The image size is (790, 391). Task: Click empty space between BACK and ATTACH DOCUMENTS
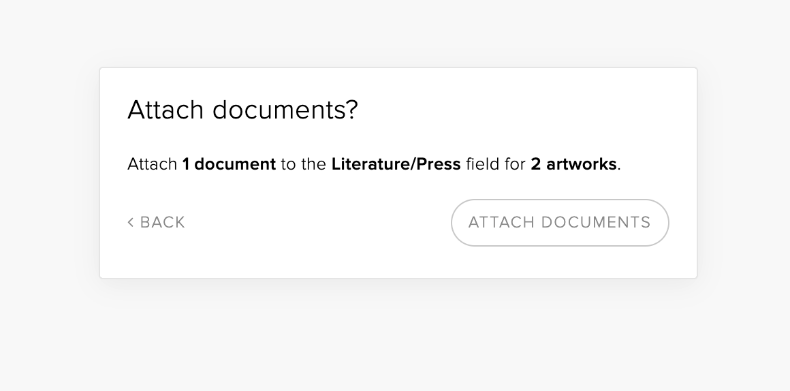[x=317, y=222]
